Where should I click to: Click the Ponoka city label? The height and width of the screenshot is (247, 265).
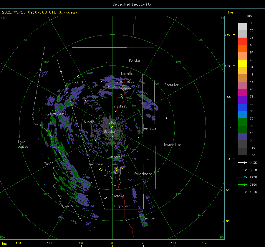pos(134,61)
